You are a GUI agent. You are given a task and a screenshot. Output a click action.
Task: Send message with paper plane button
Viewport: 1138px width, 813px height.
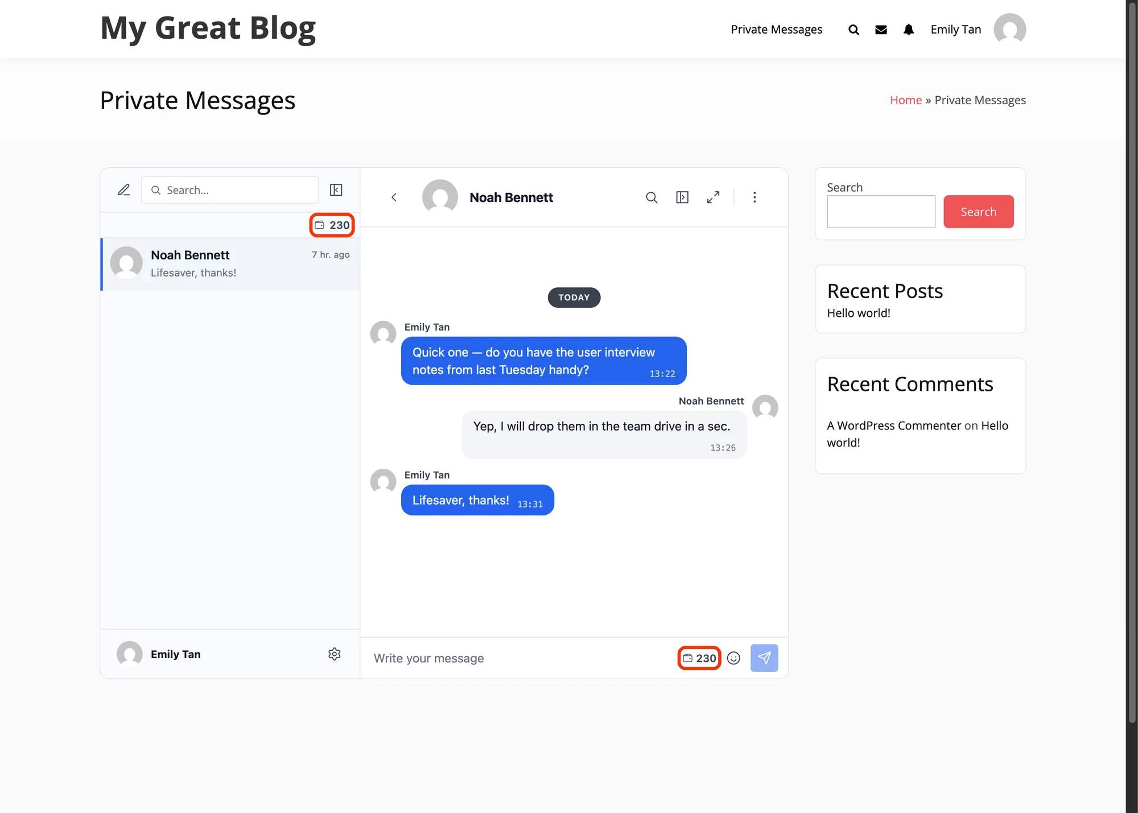tap(764, 658)
